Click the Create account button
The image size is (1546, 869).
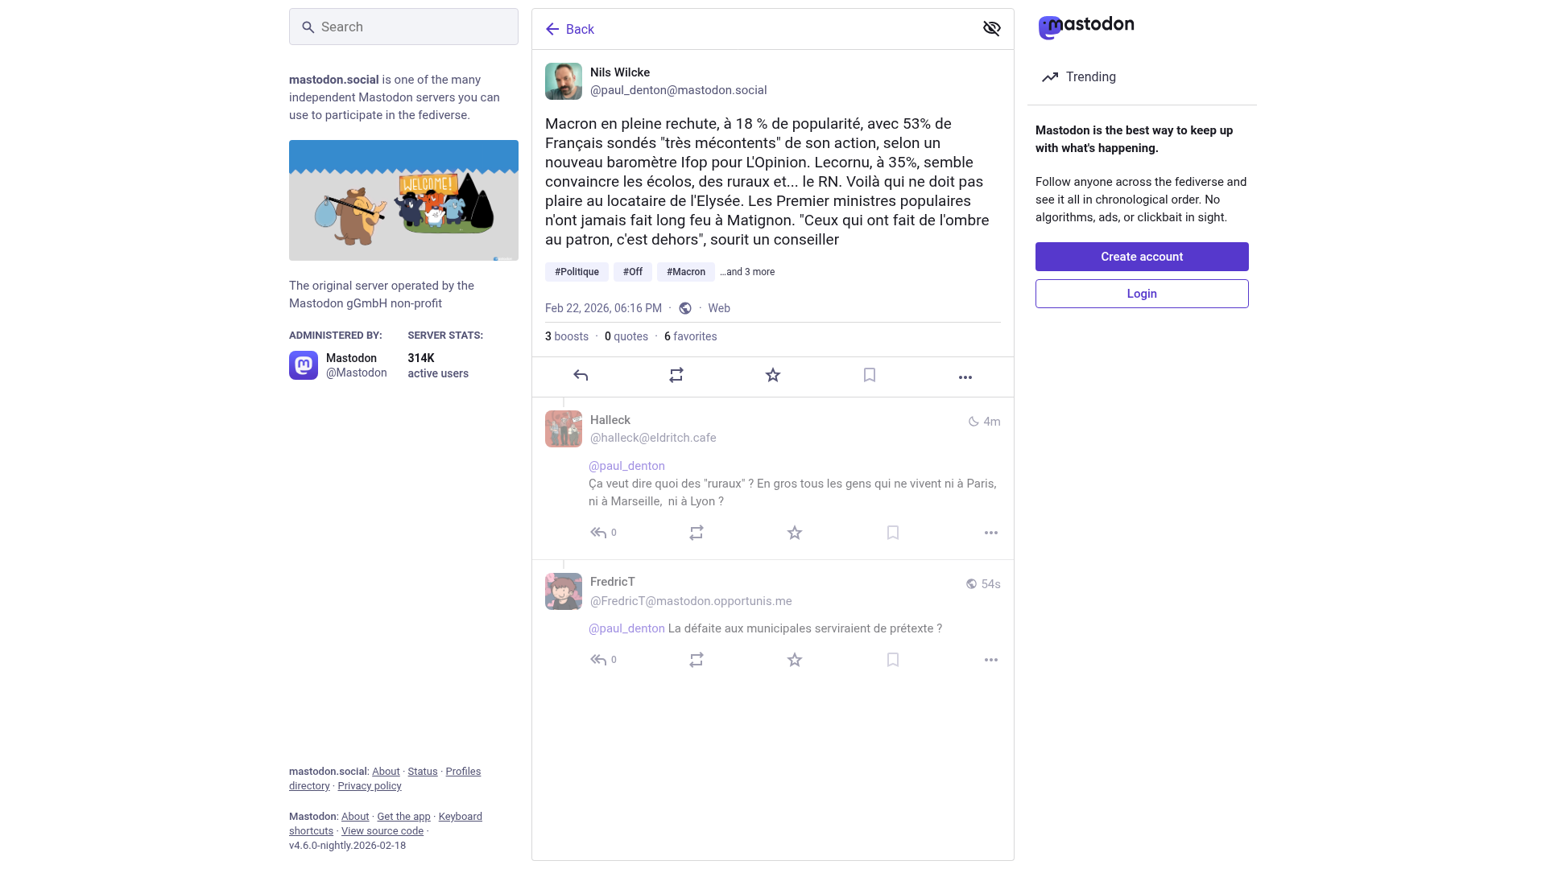[1142, 257]
